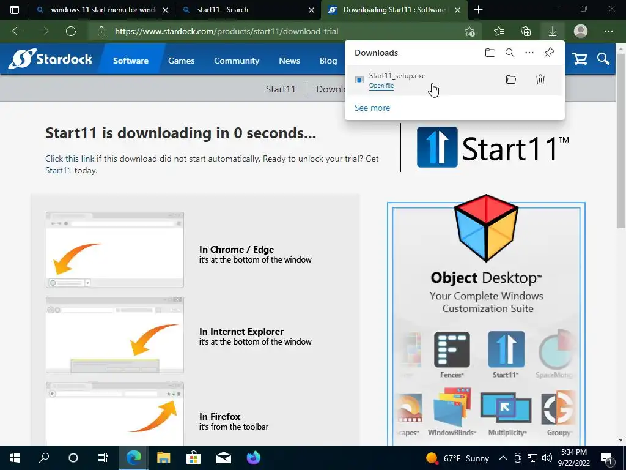The width and height of the screenshot is (626, 470).
Task: Open Task View on the taskbar
Action: click(103, 458)
